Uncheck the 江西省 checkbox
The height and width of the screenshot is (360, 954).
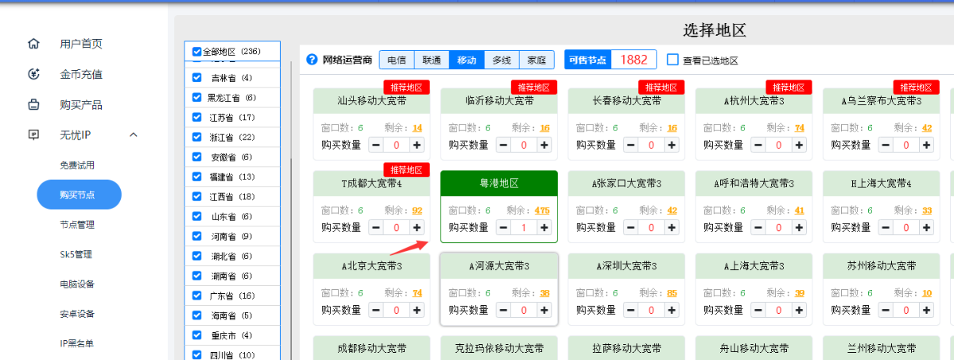[x=196, y=196]
